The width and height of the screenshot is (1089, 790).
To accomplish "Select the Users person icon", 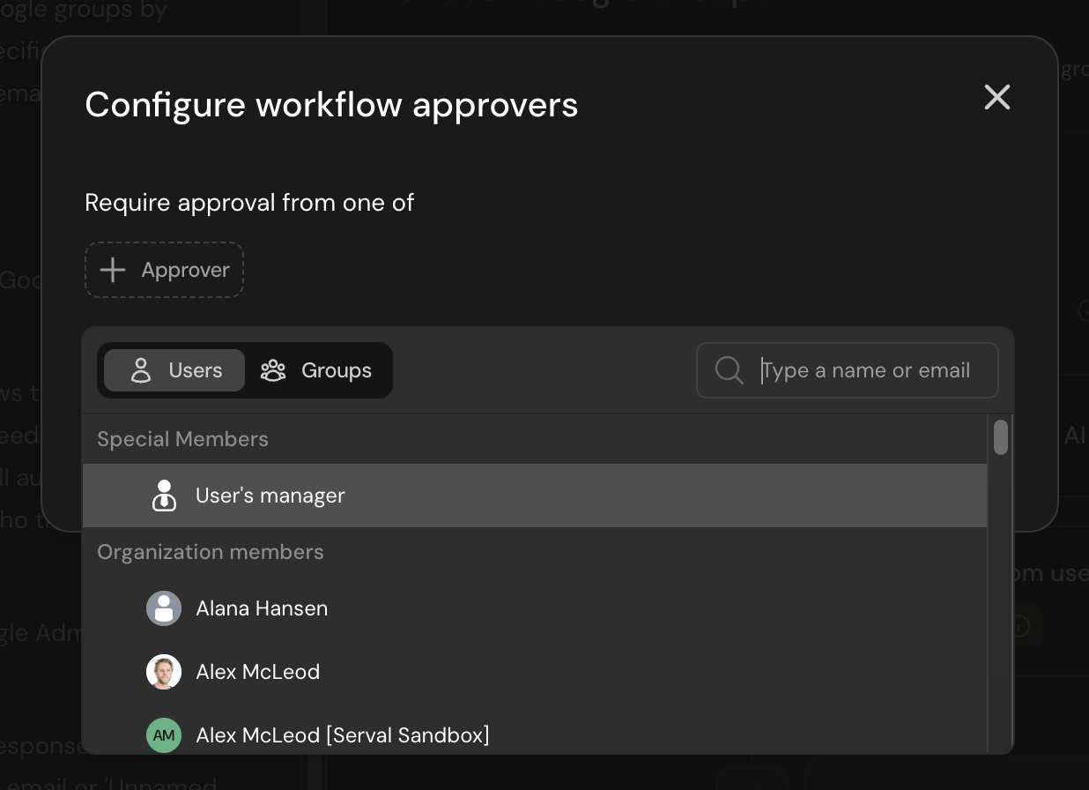I will (140, 370).
